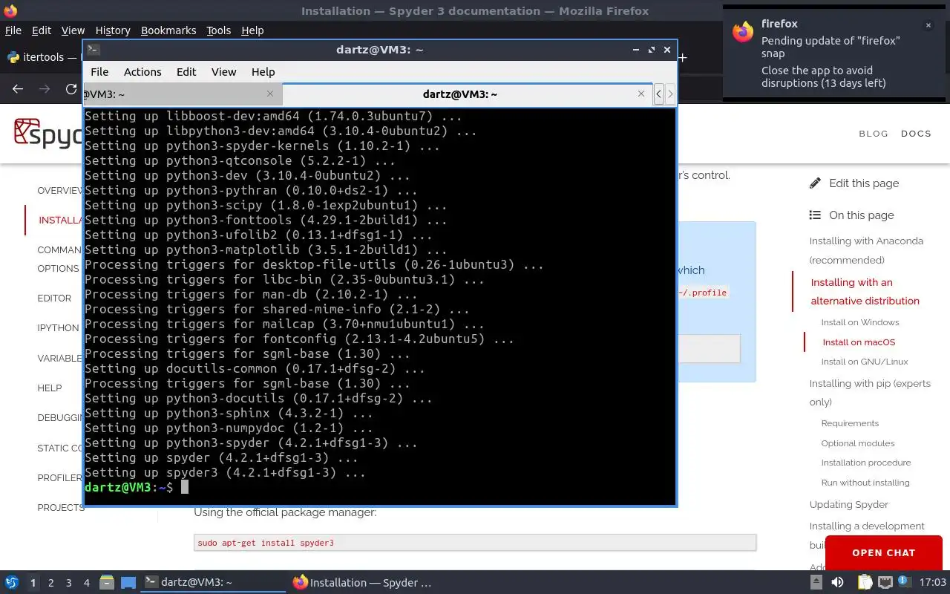
Task: Jump to Install on macOS section
Action: pyautogui.click(x=859, y=342)
